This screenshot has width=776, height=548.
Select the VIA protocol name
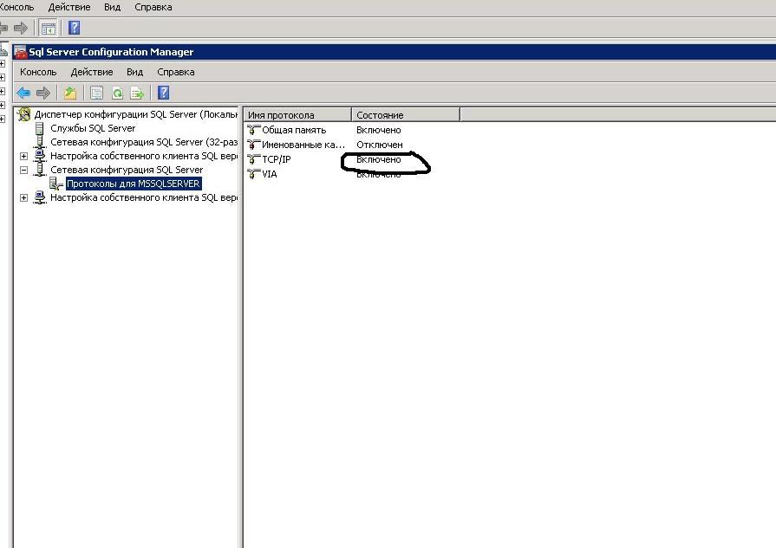coord(270,174)
